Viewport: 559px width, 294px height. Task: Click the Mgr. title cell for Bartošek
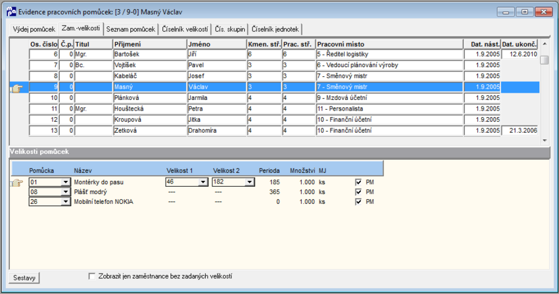93,54
